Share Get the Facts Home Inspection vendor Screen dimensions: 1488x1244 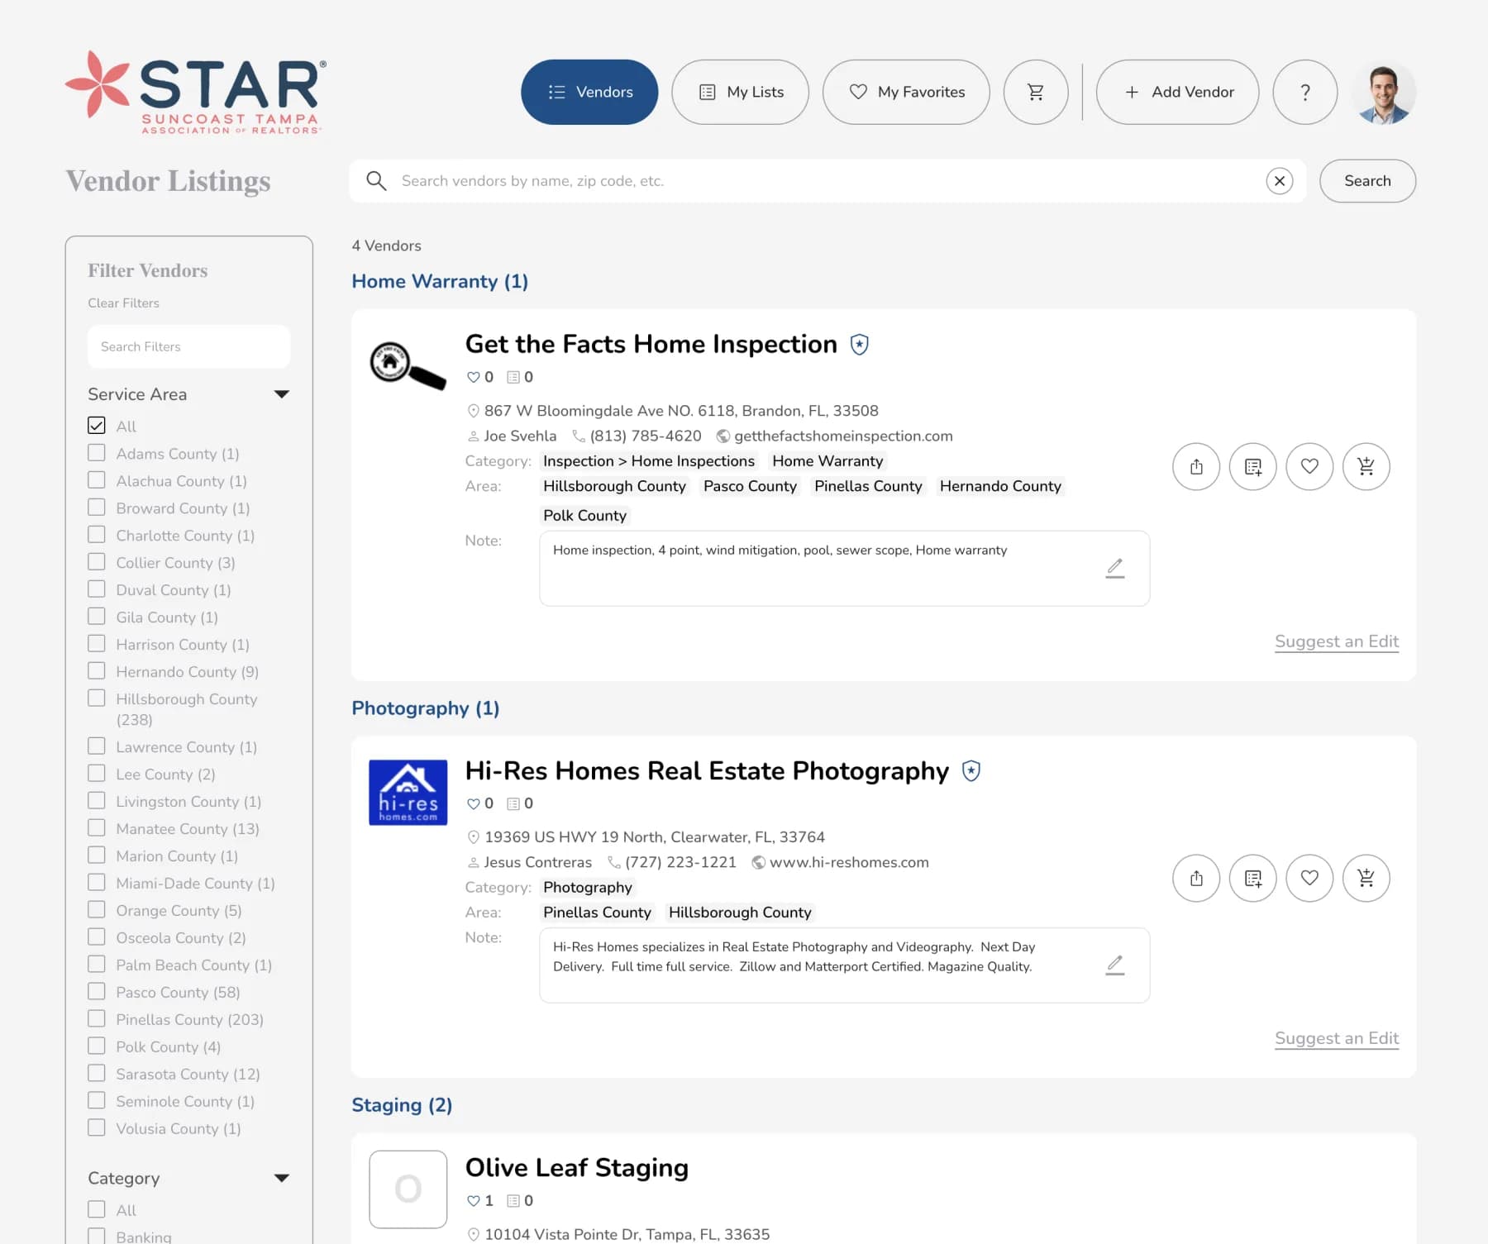click(1195, 467)
